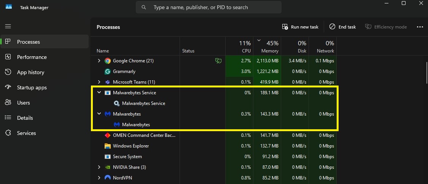Click the Task Manager app icon in title bar
Screen dimensions: 428x184
coord(9,6)
